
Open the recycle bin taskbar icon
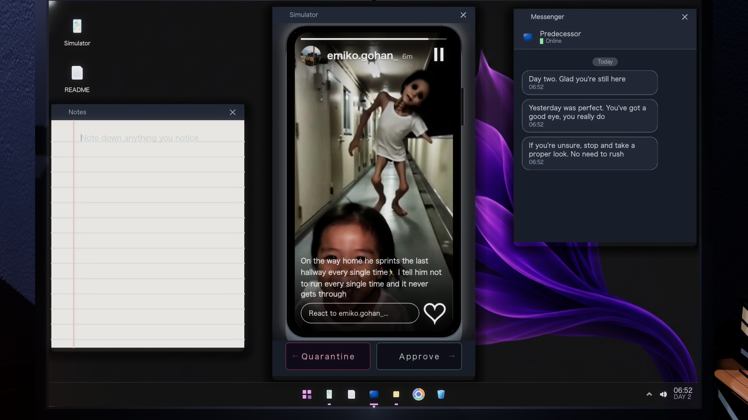pos(441,394)
